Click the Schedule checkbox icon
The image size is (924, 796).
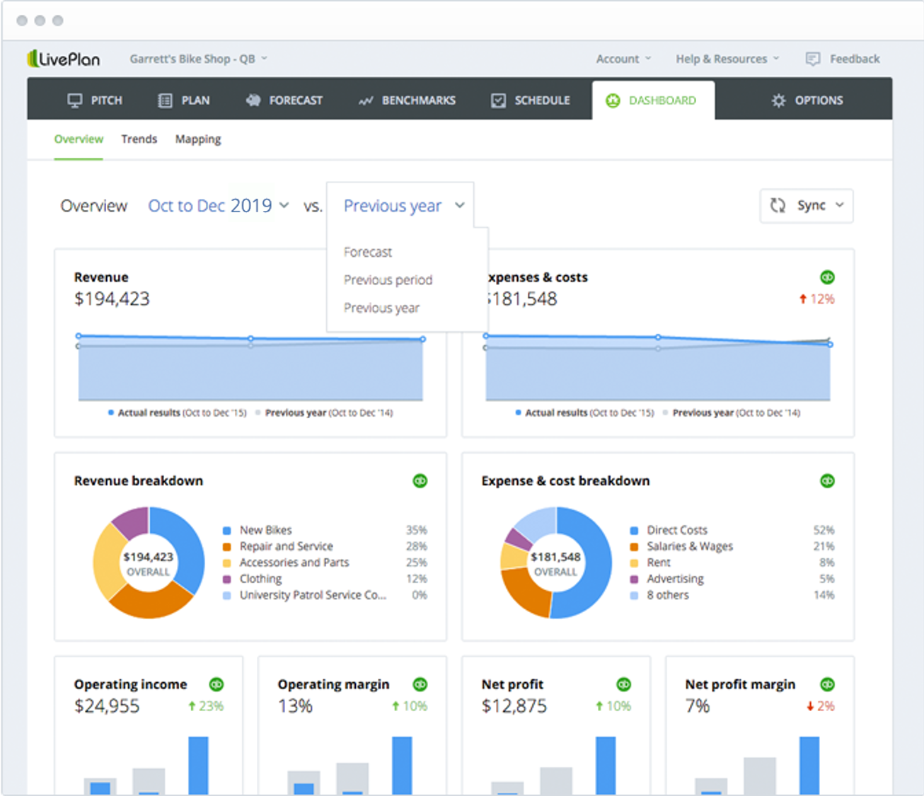click(x=499, y=100)
